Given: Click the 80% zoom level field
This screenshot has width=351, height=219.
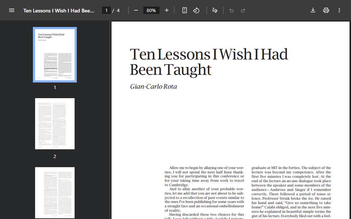Looking at the screenshot, I should (x=151, y=10).
